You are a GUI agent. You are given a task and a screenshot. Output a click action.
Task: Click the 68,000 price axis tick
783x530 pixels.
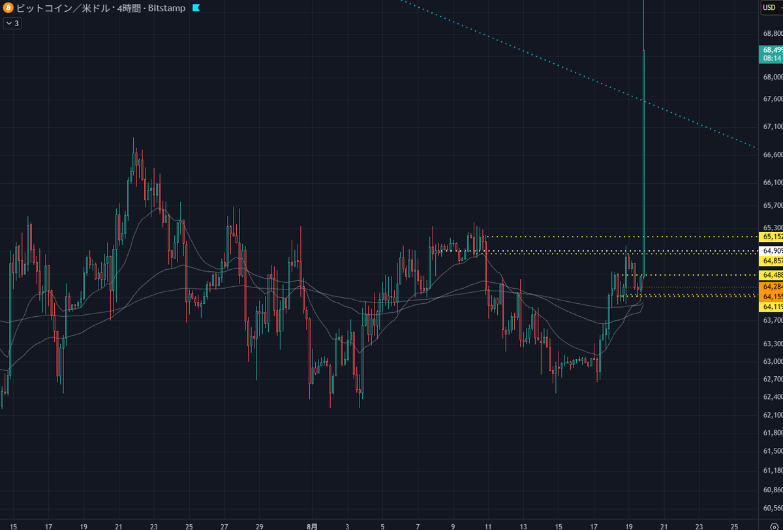point(772,77)
